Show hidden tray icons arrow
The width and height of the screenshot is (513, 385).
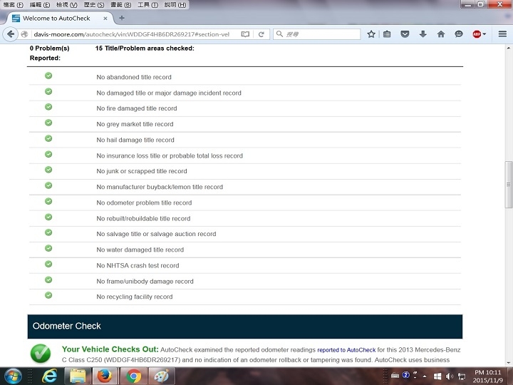tap(425, 376)
